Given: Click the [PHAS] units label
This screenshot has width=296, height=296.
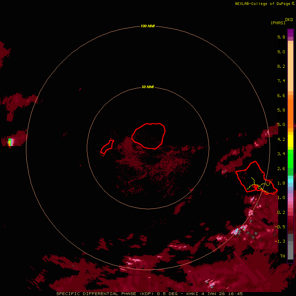Looking at the screenshot, I should coord(278,23).
